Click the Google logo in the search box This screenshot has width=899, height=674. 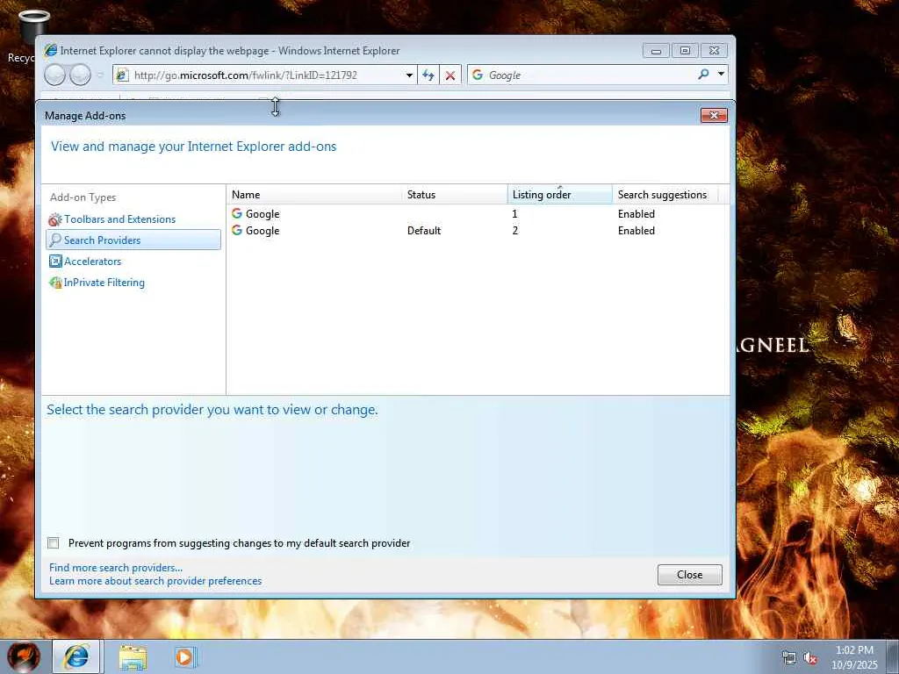click(478, 75)
